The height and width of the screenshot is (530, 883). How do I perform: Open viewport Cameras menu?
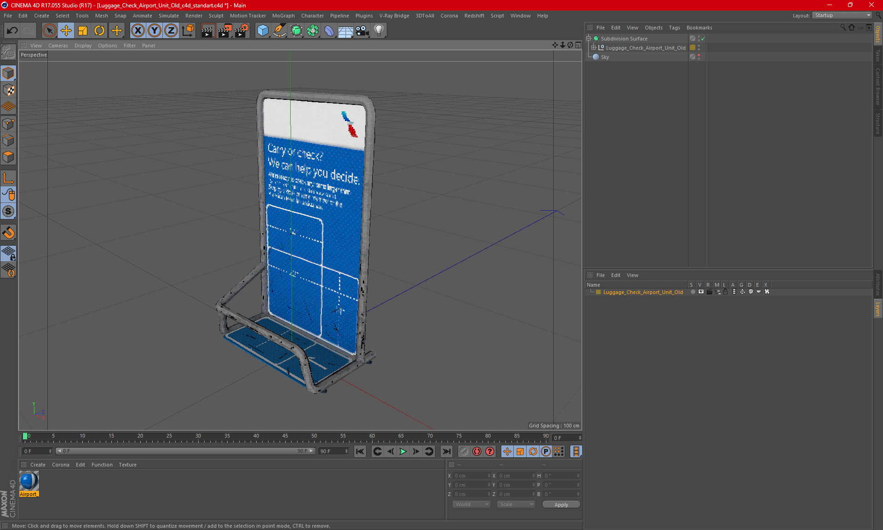point(58,46)
